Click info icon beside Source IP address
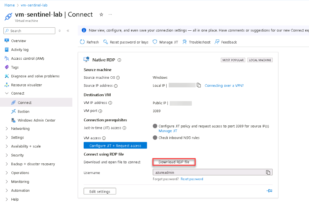Screen dimensions: 309x203 tap(116, 86)
